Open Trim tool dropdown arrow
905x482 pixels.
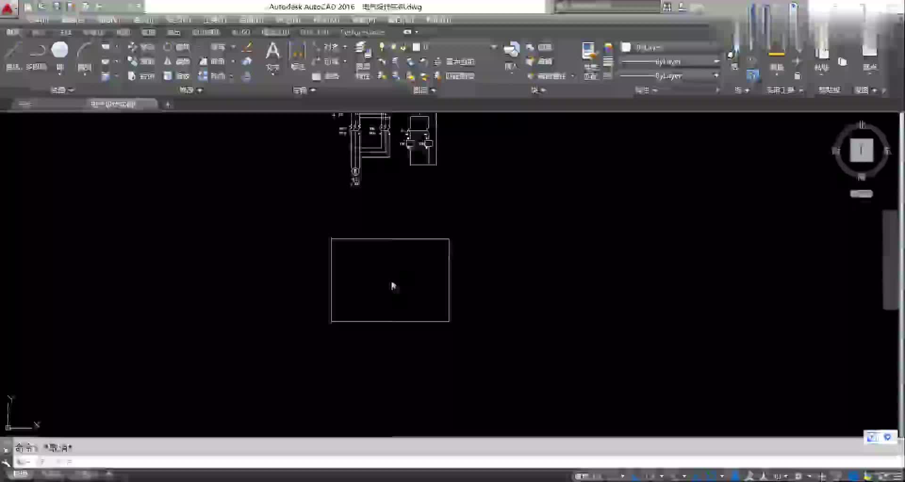click(233, 47)
